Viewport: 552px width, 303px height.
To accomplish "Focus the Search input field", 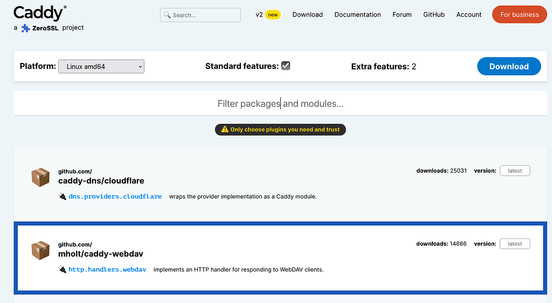I will [201, 15].
